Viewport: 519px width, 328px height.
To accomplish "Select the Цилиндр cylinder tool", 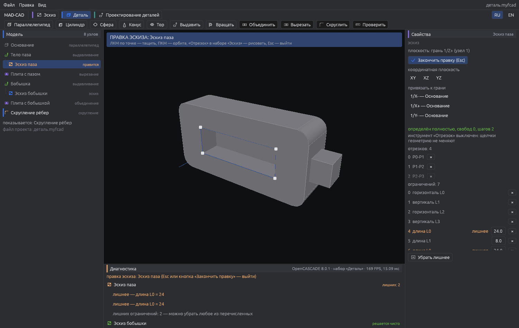I will [x=72, y=25].
